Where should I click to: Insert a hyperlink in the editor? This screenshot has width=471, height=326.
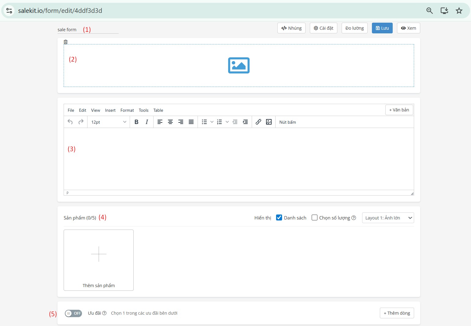coord(258,122)
